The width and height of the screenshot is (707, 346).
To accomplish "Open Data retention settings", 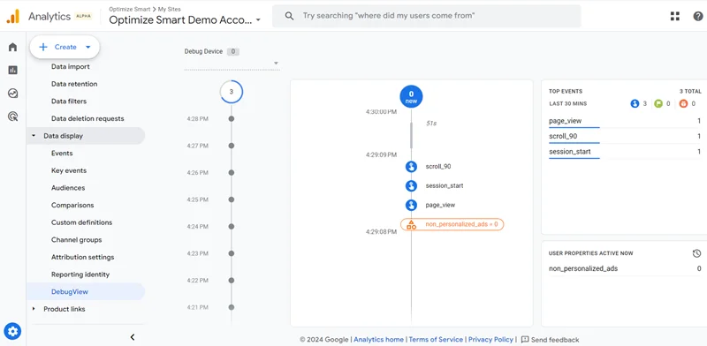I will click(x=74, y=84).
